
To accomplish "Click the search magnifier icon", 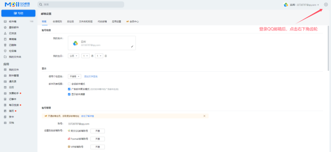I will pos(41,5).
